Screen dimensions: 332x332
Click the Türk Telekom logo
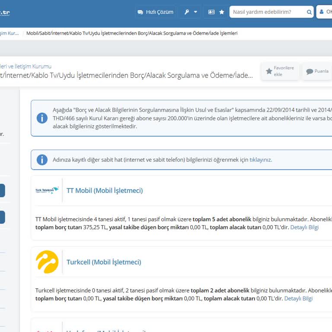pos(47,190)
